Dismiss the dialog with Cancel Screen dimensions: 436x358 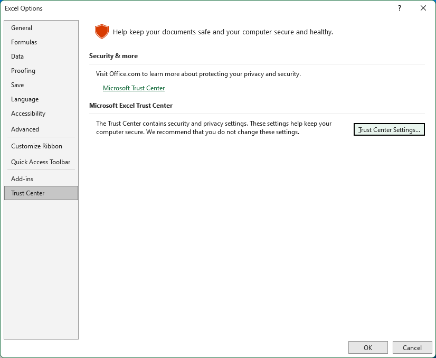[412, 347]
